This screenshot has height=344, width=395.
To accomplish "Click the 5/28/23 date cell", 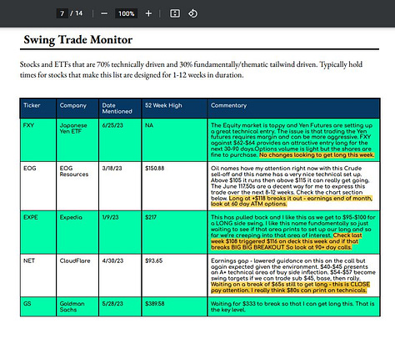I will pyautogui.click(x=120, y=306).
